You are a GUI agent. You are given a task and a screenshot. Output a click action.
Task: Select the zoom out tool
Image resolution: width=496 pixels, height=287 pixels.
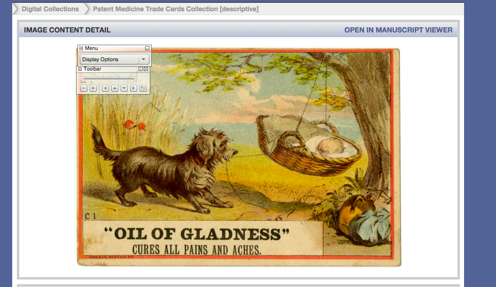(x=84, y=88)
